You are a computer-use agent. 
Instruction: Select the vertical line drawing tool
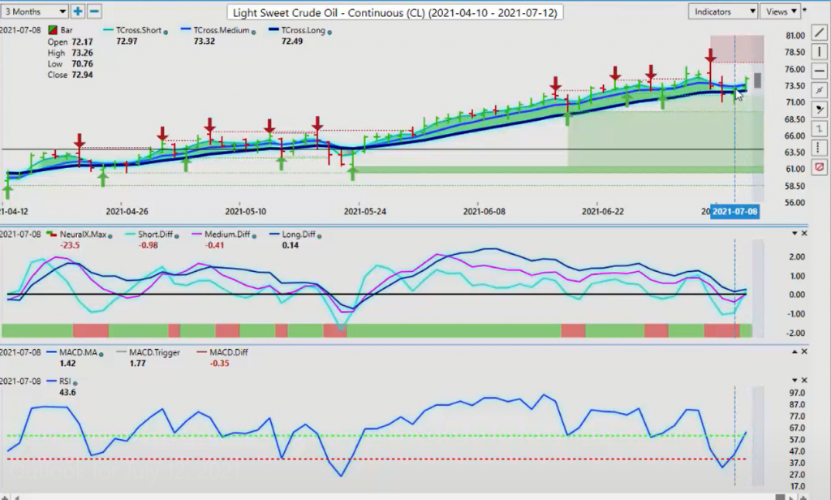[x=820, y=51]
